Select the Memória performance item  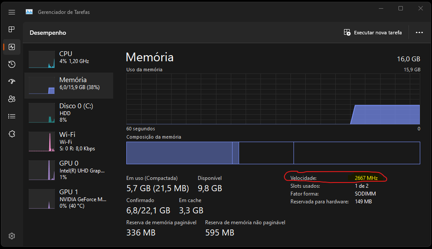point(69,86)
